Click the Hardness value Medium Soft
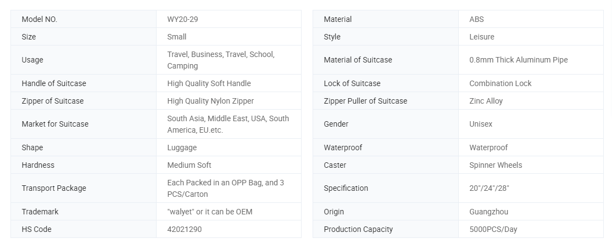612x244 pixels. tap(189, 165)
